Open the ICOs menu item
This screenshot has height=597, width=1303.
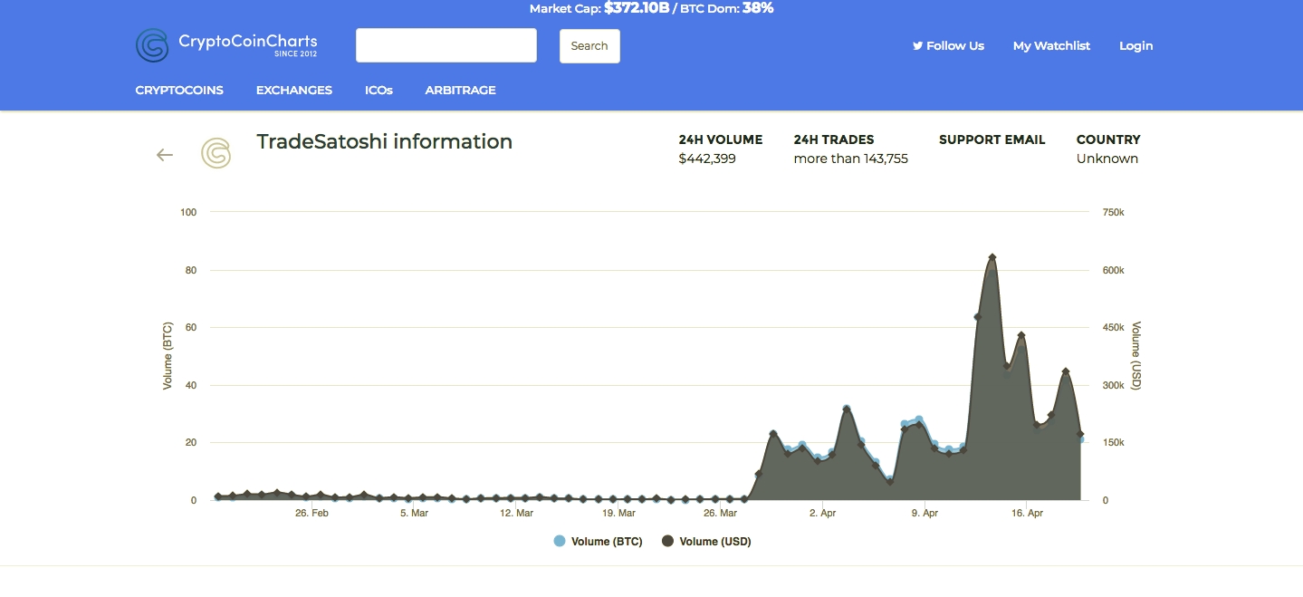378,91
